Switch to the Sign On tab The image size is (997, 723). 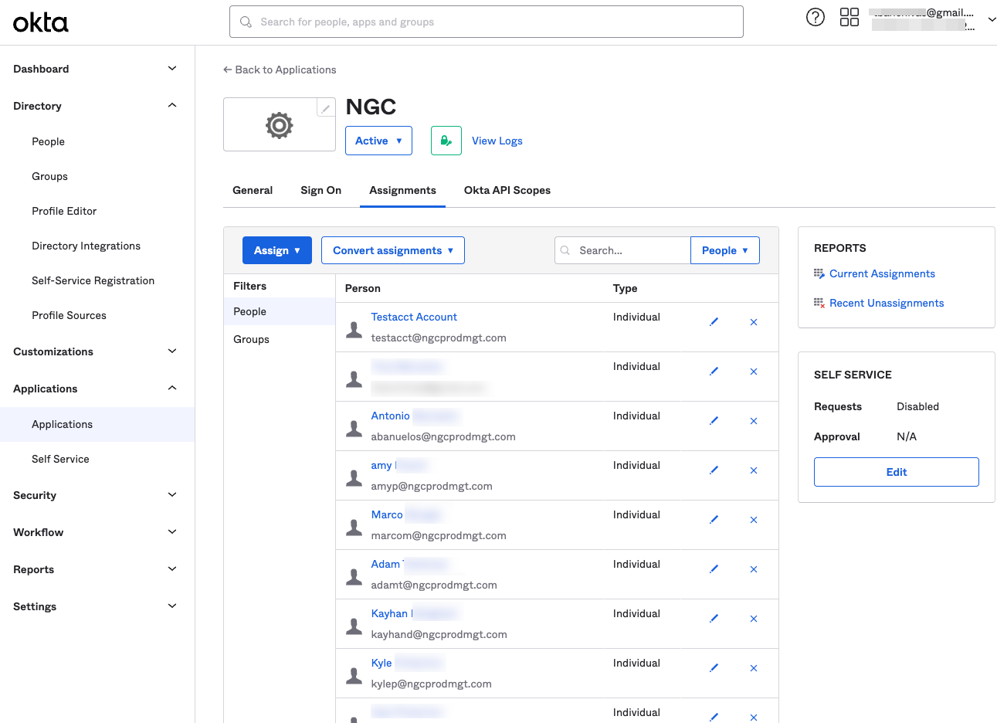[x=320, y=190]
